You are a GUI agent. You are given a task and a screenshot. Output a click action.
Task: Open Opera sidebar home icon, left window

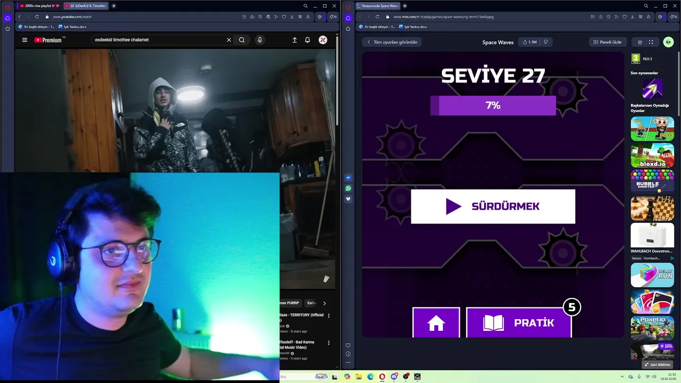click(x=7, y=17)
